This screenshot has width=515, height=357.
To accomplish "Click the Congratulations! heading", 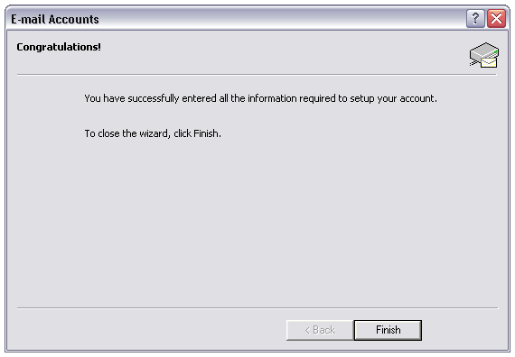I will (x=59, y=47).
